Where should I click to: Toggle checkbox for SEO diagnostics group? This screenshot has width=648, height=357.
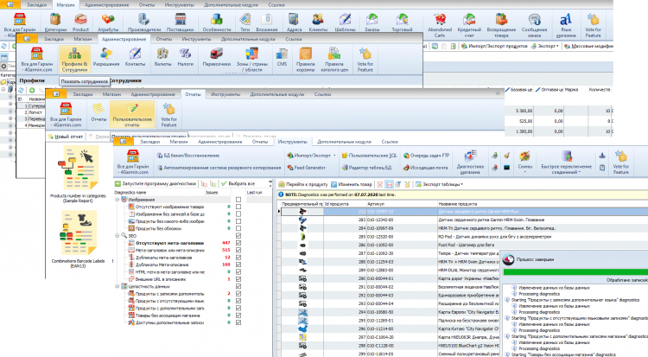(x=238, y=236)
